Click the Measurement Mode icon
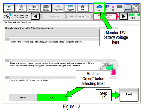 coord(58,8)
